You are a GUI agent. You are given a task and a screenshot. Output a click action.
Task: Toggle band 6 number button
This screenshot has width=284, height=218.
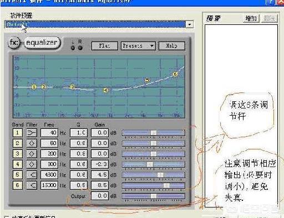pyautogui.click(x=18, y=185)
